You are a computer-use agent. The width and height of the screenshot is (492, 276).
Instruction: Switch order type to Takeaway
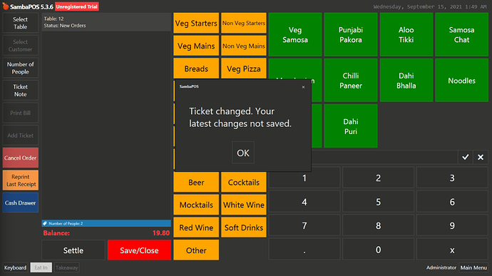click(66, 267)
